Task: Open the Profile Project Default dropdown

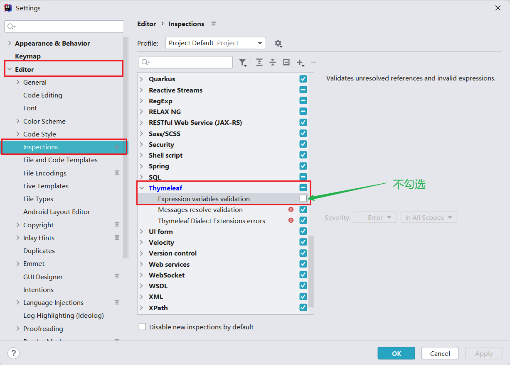Action: click(215, 43)
